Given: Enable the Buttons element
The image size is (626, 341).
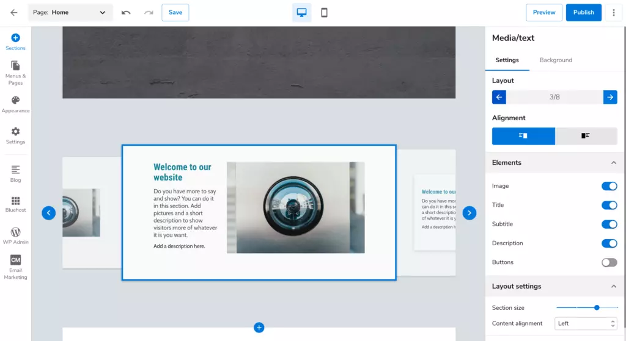Looking at the screenshot, I should pos(609,262).
